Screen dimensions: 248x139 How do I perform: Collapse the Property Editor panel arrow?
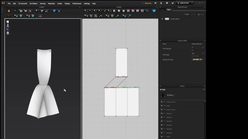click(160, 41)
